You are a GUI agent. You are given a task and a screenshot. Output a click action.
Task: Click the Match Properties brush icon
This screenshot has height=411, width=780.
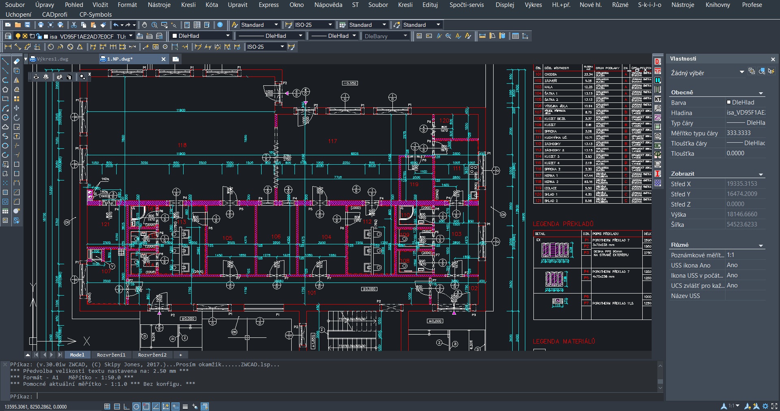[x=103, y=25]
